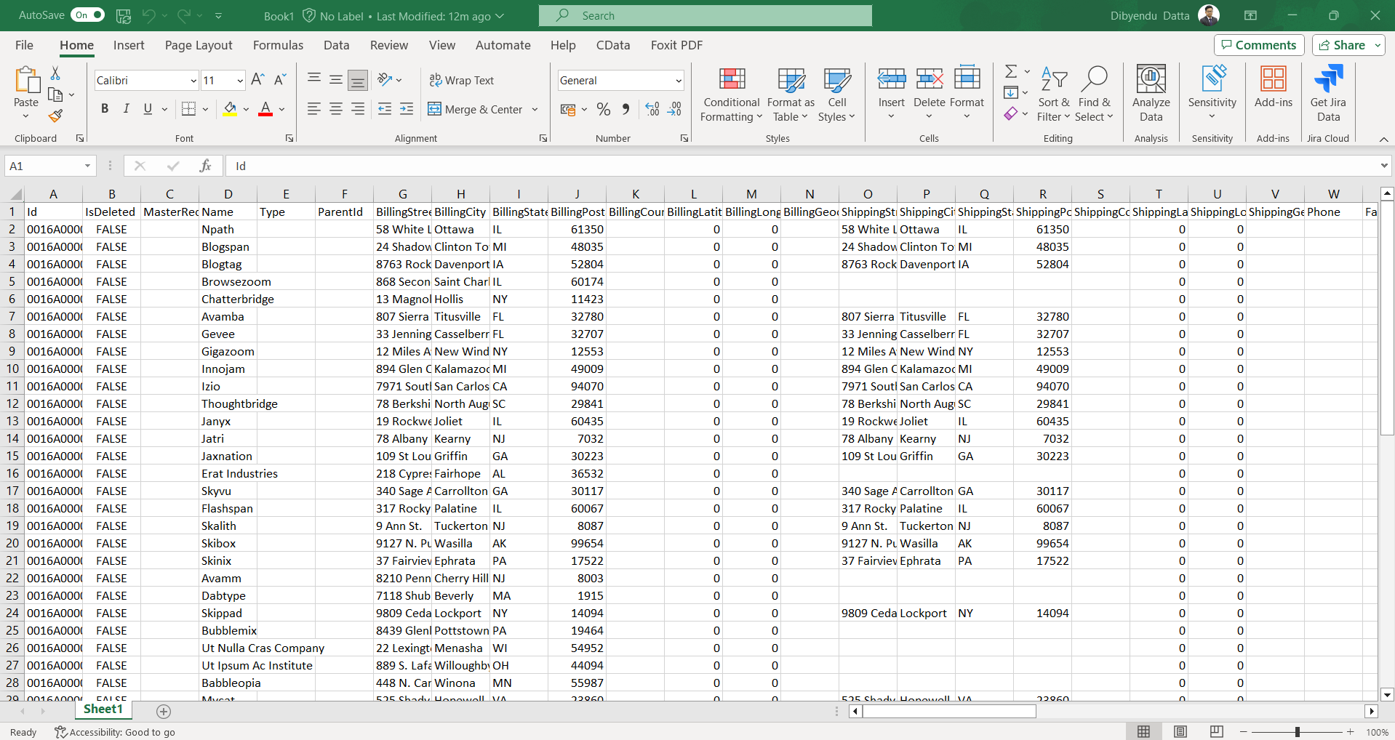Click the Comments button
The width and height of the screenshot is (1395, 740).
point(1258,45)
